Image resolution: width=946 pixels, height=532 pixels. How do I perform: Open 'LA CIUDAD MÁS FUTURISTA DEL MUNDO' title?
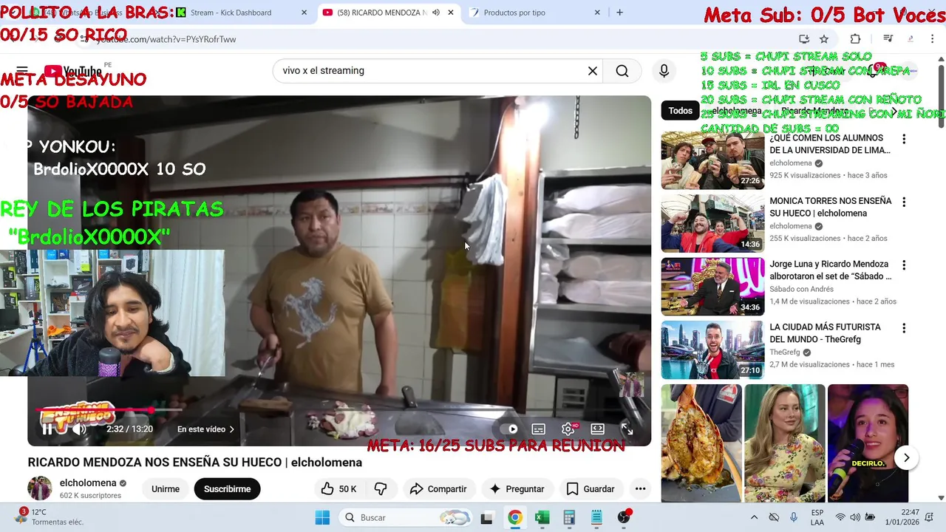pyautogui.click(x=825, y=333)
